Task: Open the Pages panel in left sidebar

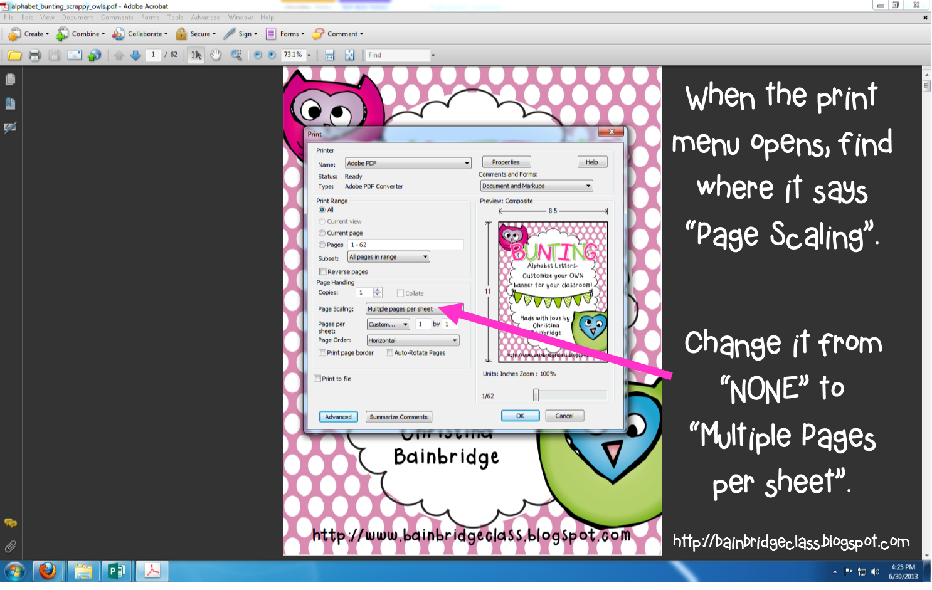Action: tap(10, 79)
